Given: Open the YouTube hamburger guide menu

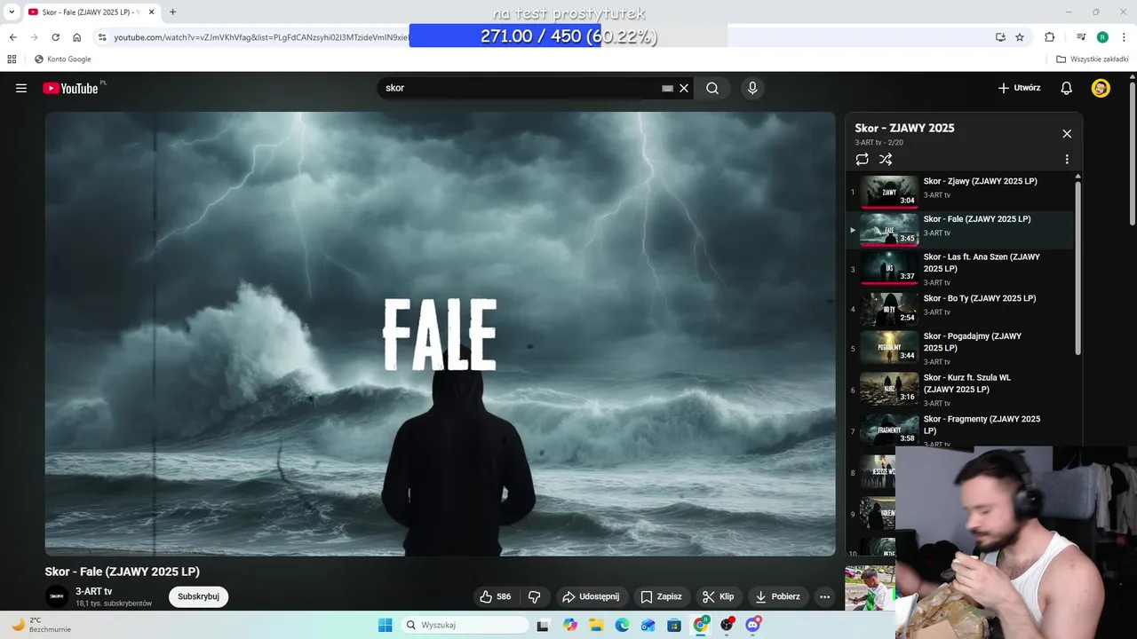Looking at the screenshot, I should click(21, 88).
